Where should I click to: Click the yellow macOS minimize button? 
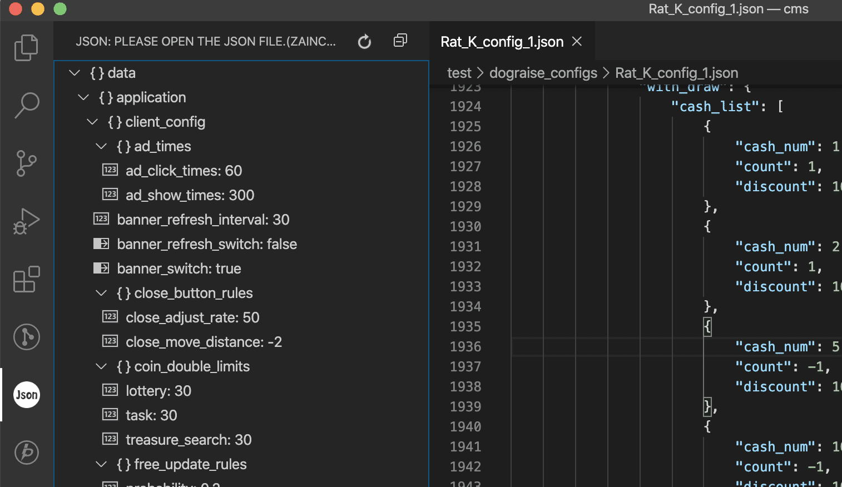38,9
